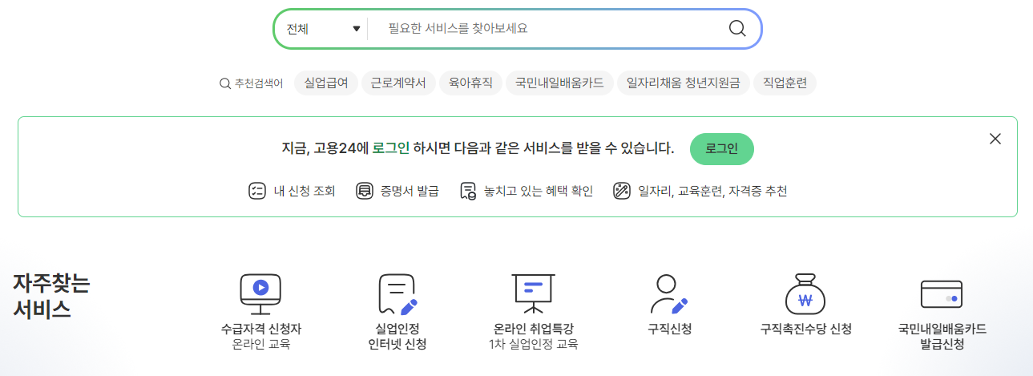Open 실업인정 인터넷 신청 document icon
This screenshot has width=1033, height=376.
click(x=398, y=293)
